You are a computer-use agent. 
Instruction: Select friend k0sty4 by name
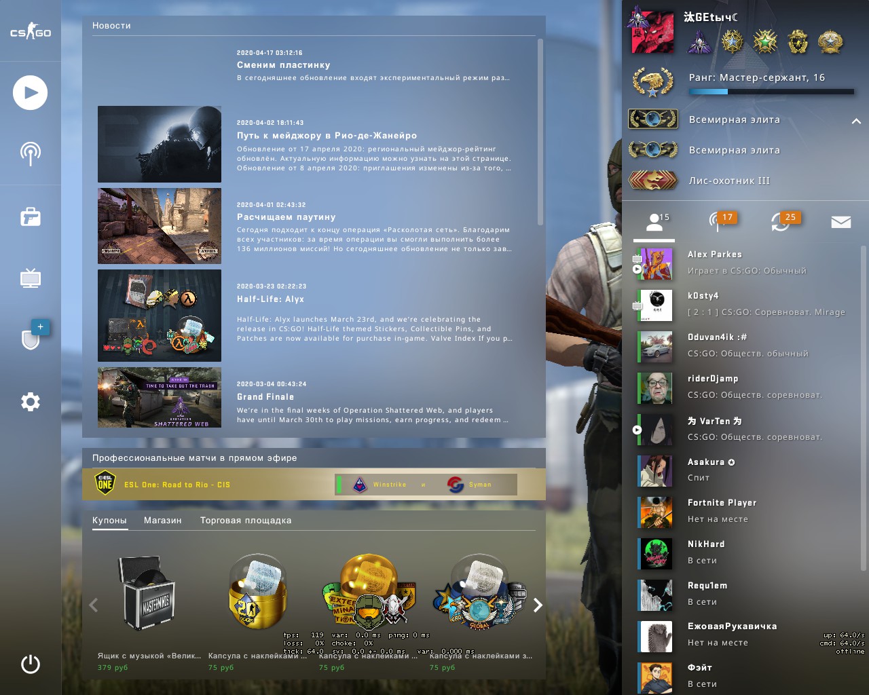click(703, 296)
